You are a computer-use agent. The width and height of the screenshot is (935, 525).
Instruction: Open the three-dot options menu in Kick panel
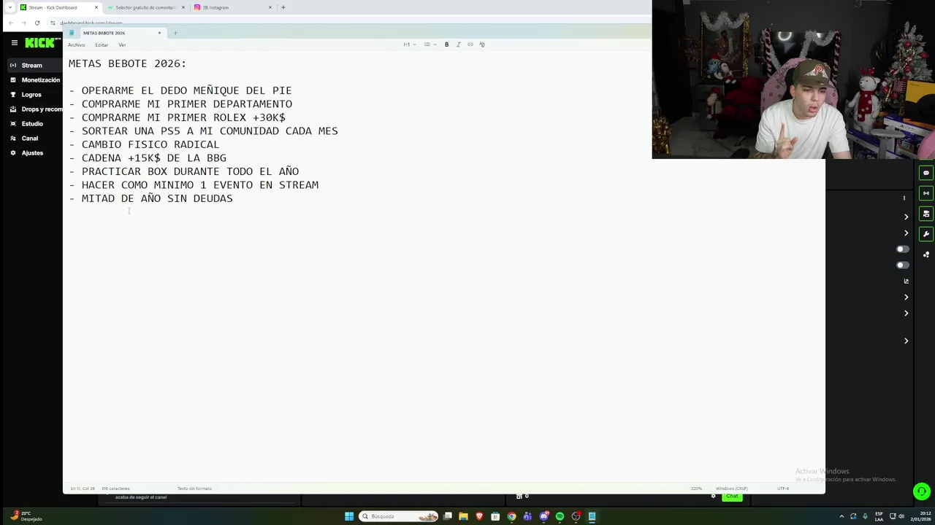point(904,198)
